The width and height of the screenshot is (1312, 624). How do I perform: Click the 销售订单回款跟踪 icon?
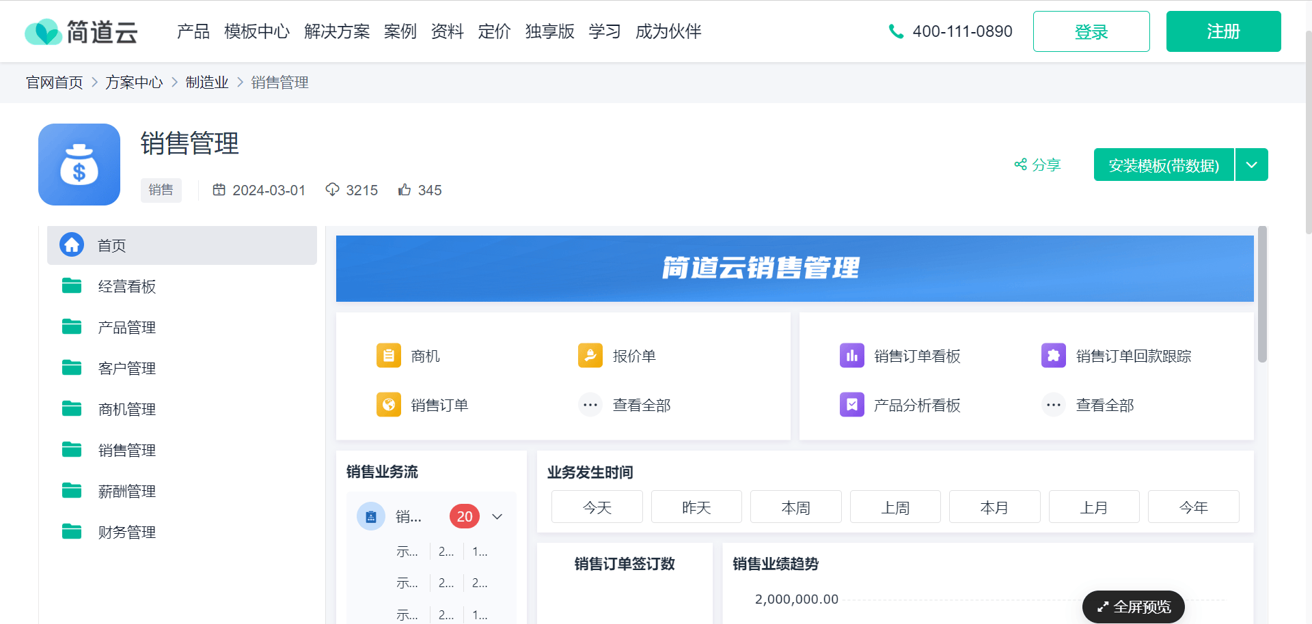[x=1053, y=355]
